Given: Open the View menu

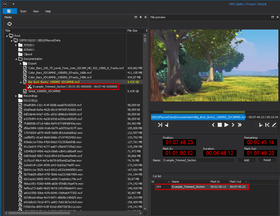Looking at the screenshot, I should (x=36, y=11).
